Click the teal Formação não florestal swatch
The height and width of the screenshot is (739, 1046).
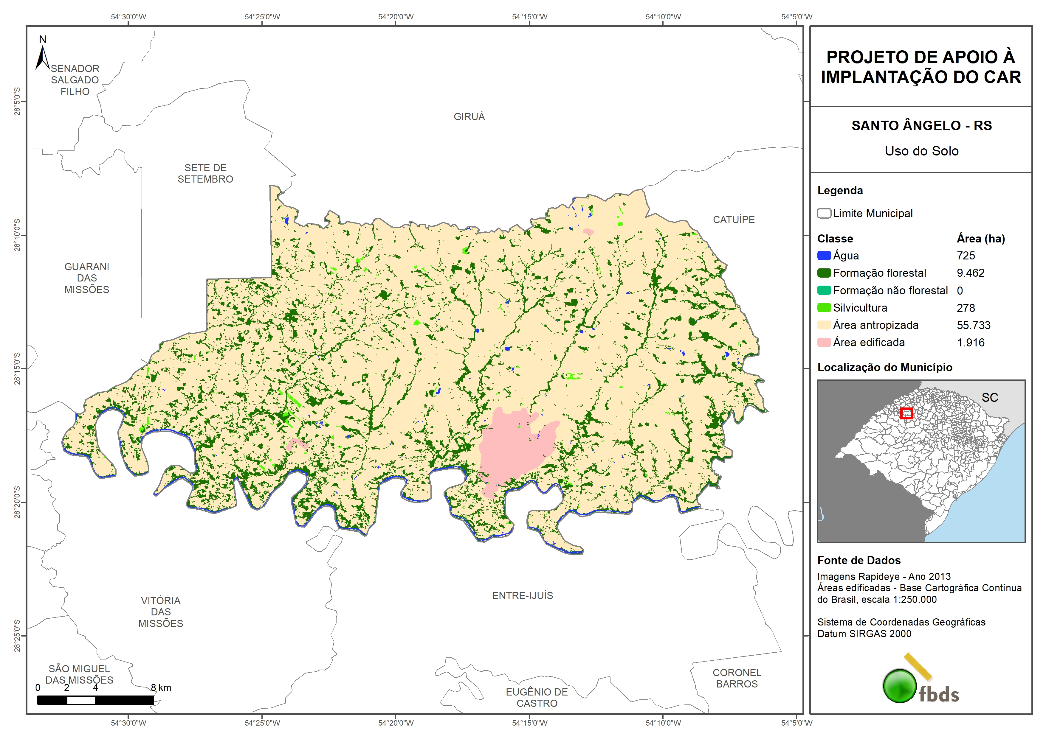click(x=824, y=290)
